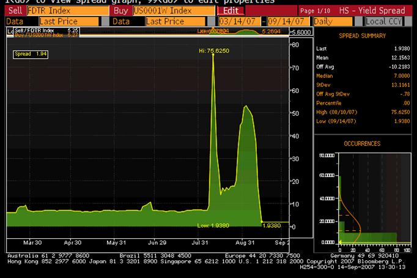
Task: Click the StDev value 13.1161
Action: click(x=400, y=85)
